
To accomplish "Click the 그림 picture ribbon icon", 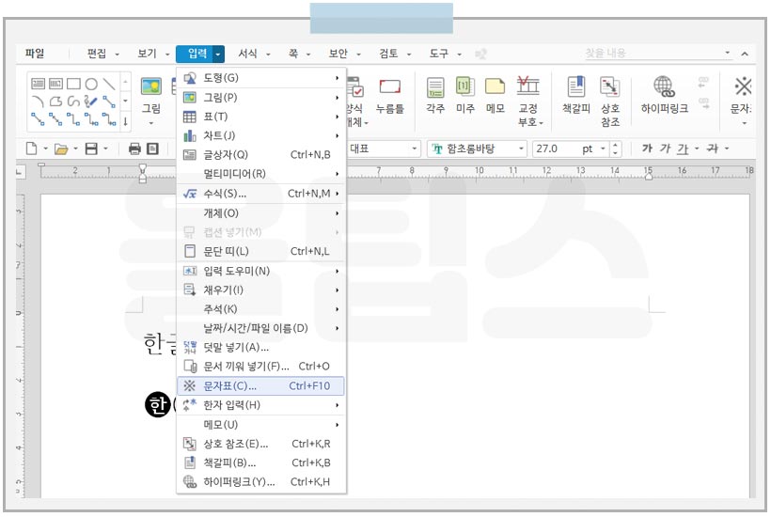I will (151, 86).
